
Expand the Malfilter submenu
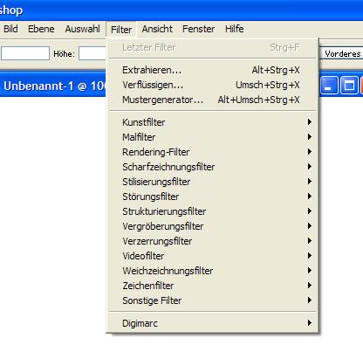tap(212, 137)
